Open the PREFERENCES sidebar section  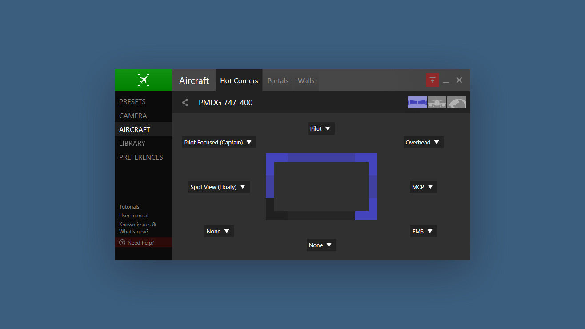tap(141, 157)
